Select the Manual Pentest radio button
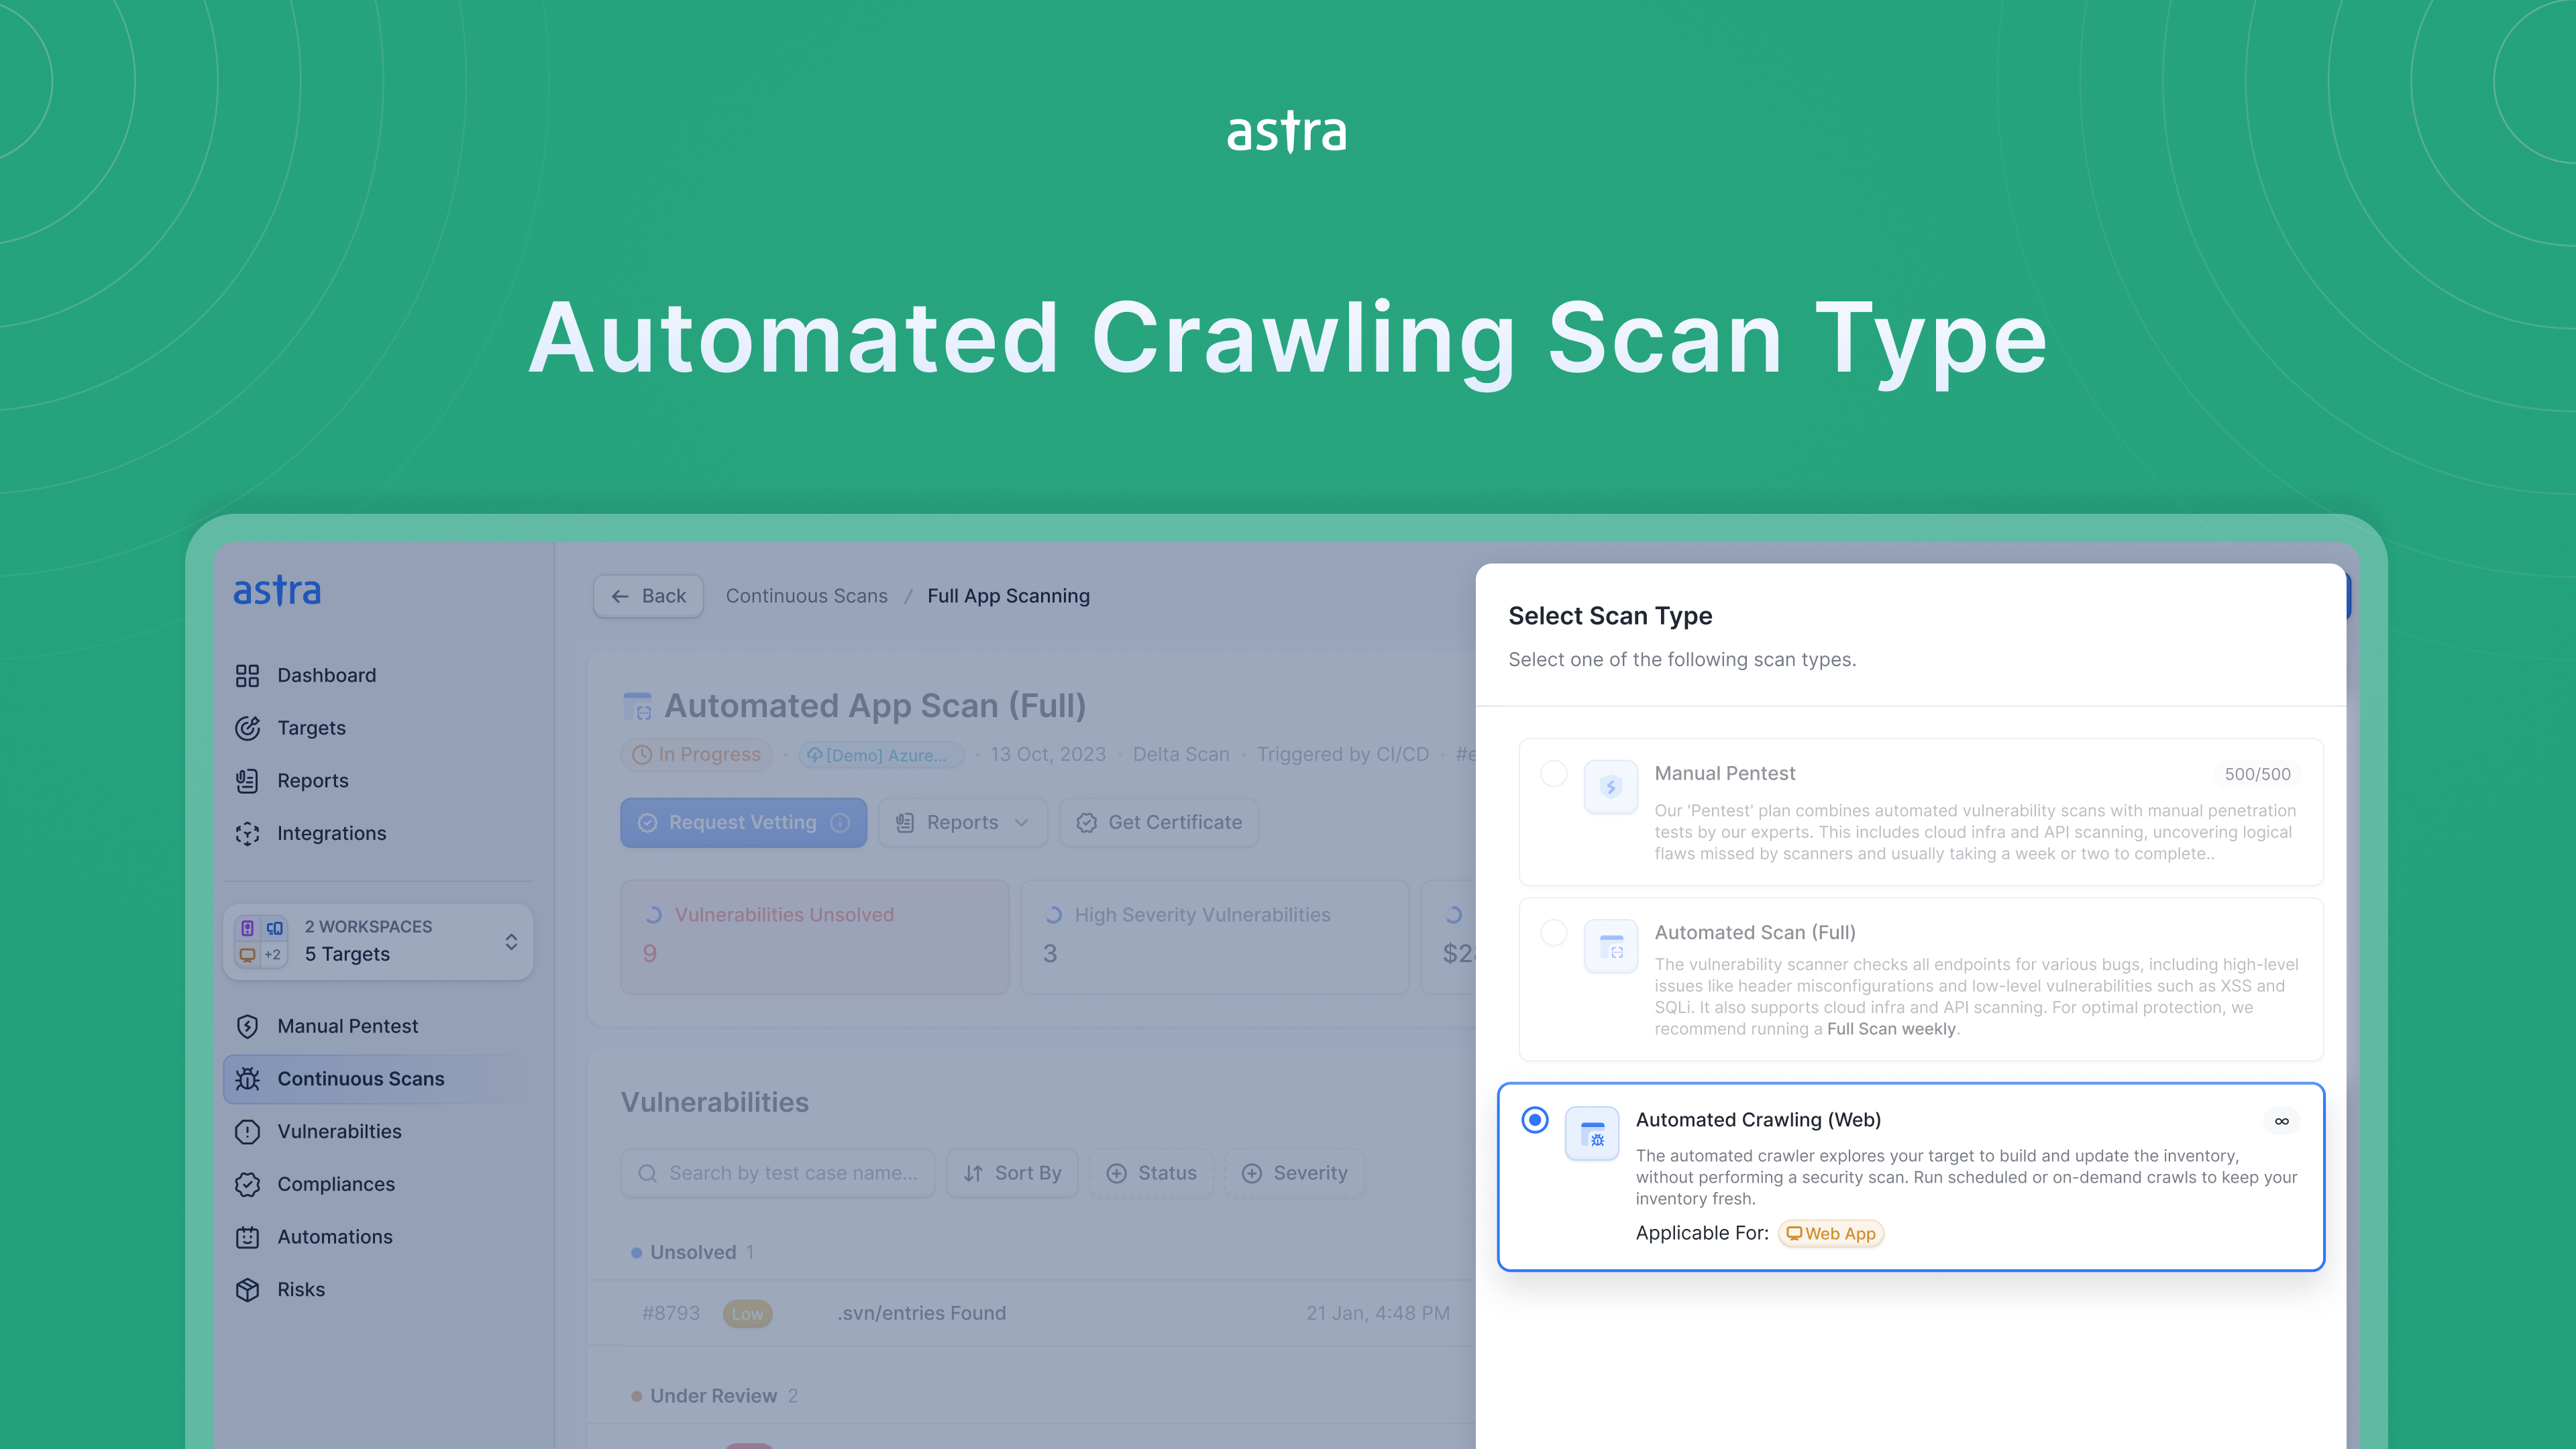The height and width of the screenshot is (1449, 2576). tap(1553, 774)
